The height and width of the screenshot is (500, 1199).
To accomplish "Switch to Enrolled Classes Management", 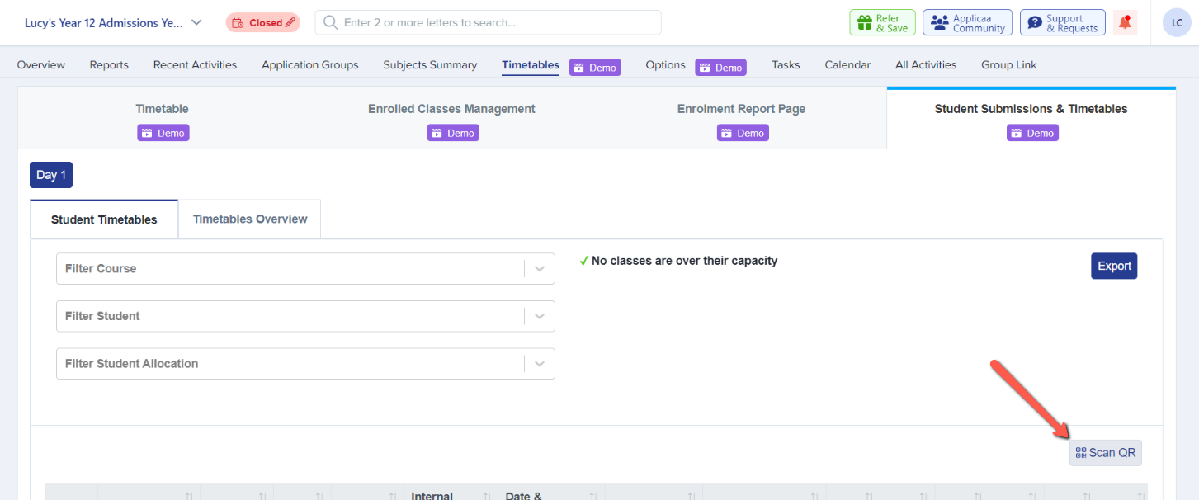I will point(451,109).
